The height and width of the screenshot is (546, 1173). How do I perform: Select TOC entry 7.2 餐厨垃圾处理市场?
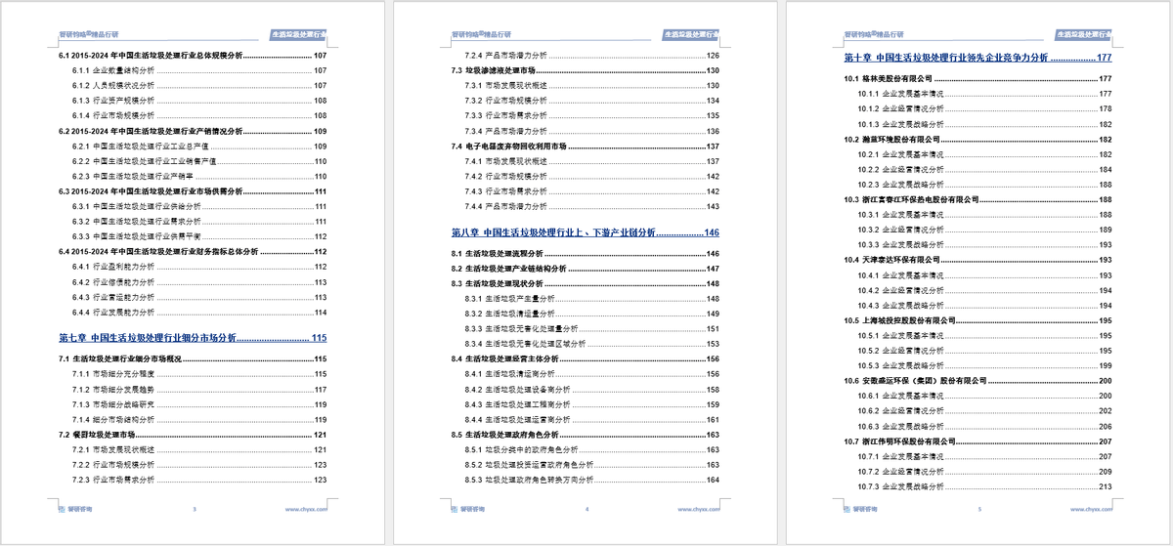(x=193, y=434)
